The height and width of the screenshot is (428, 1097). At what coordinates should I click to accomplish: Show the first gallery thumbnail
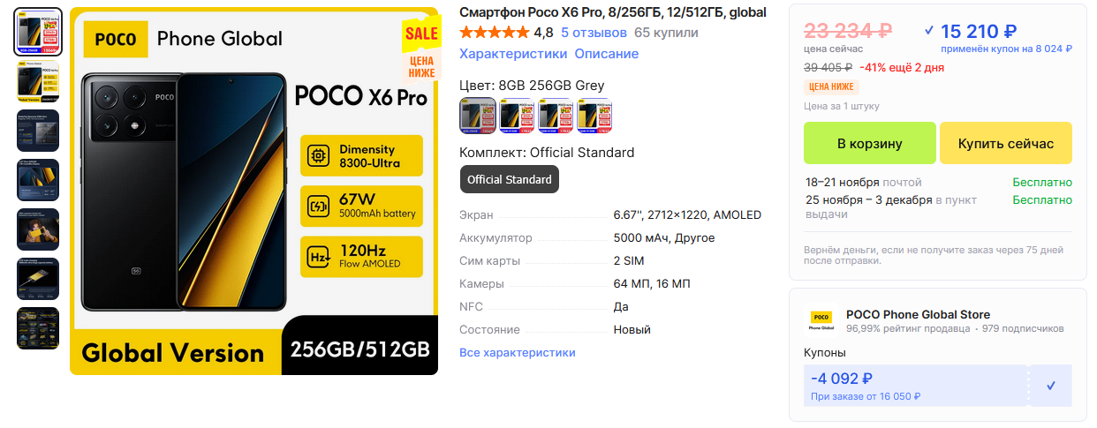38,32
